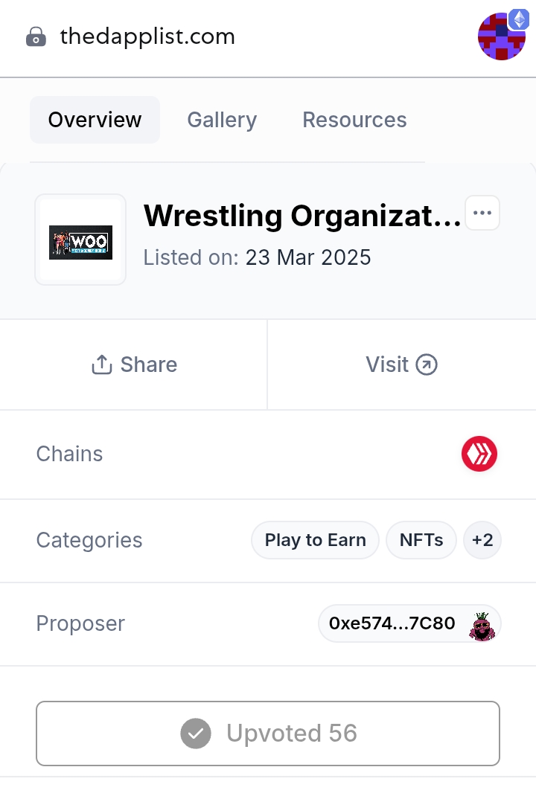The height and width of the screenshot is (796, 536).
Task: Select the Play to Earn category
Action: (315, 540)
